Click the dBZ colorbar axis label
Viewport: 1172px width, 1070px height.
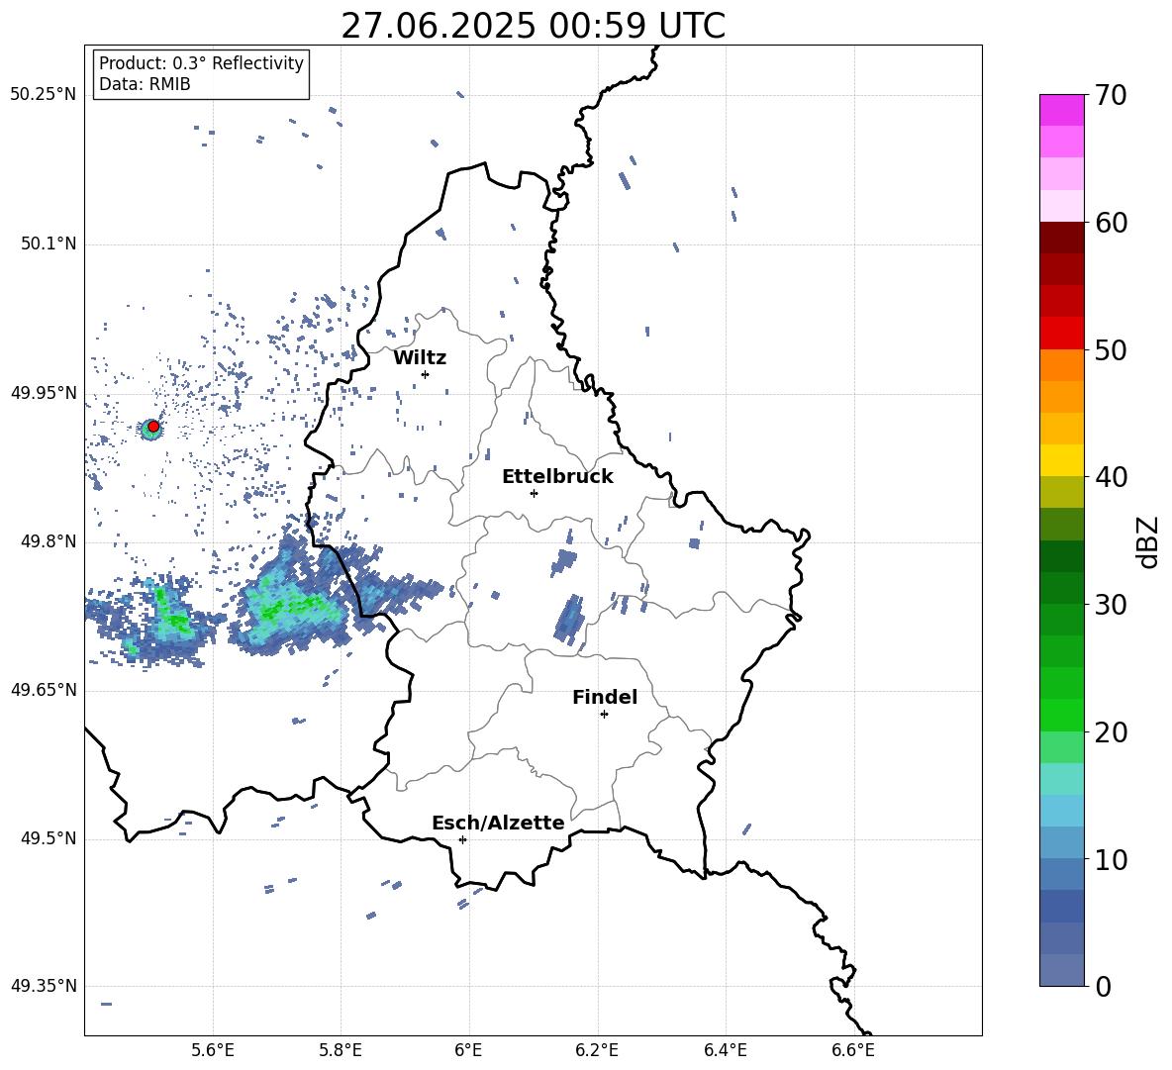tap(1148, 541)
